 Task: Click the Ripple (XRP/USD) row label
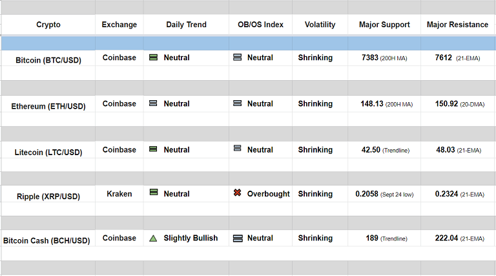tap(48, 196)
